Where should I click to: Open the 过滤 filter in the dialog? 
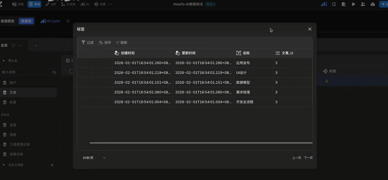coord(88,42)
